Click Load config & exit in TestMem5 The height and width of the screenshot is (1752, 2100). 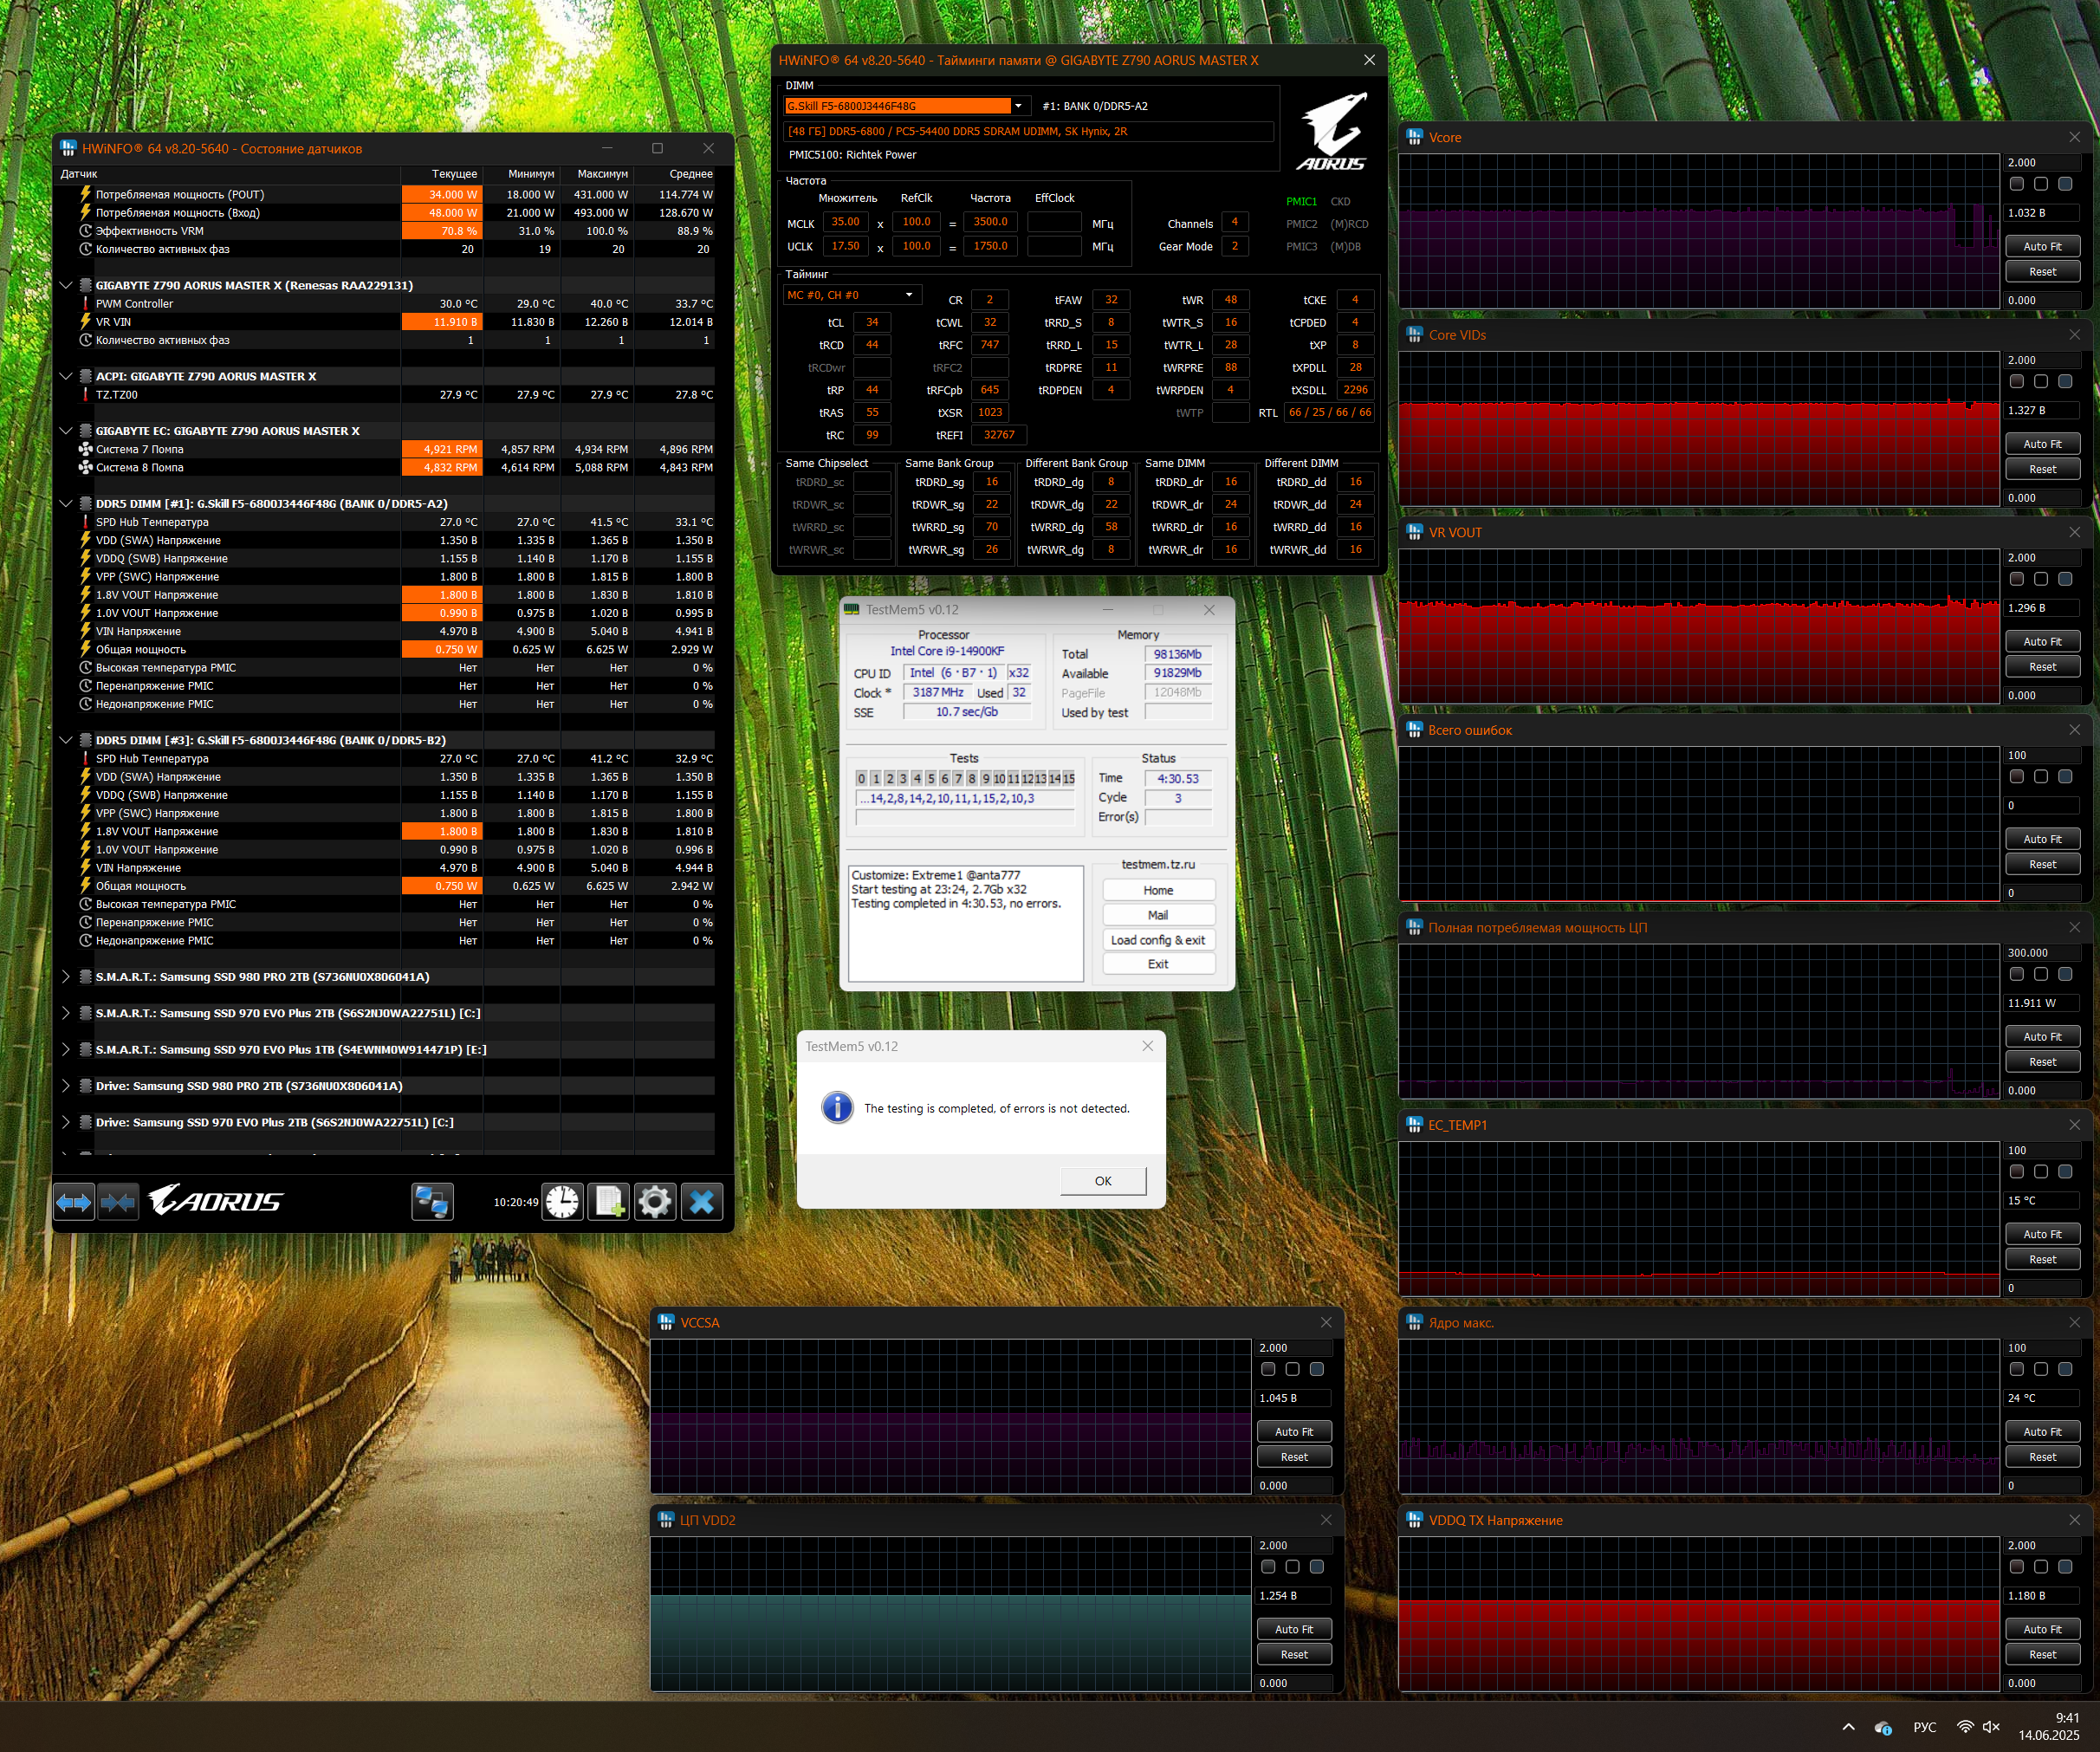pyautogui.click(x=1158, y=940)
